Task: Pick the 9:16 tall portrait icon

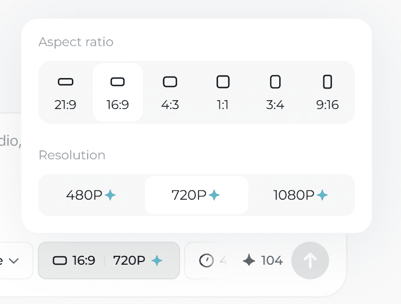Action: (x=328, y=82)
